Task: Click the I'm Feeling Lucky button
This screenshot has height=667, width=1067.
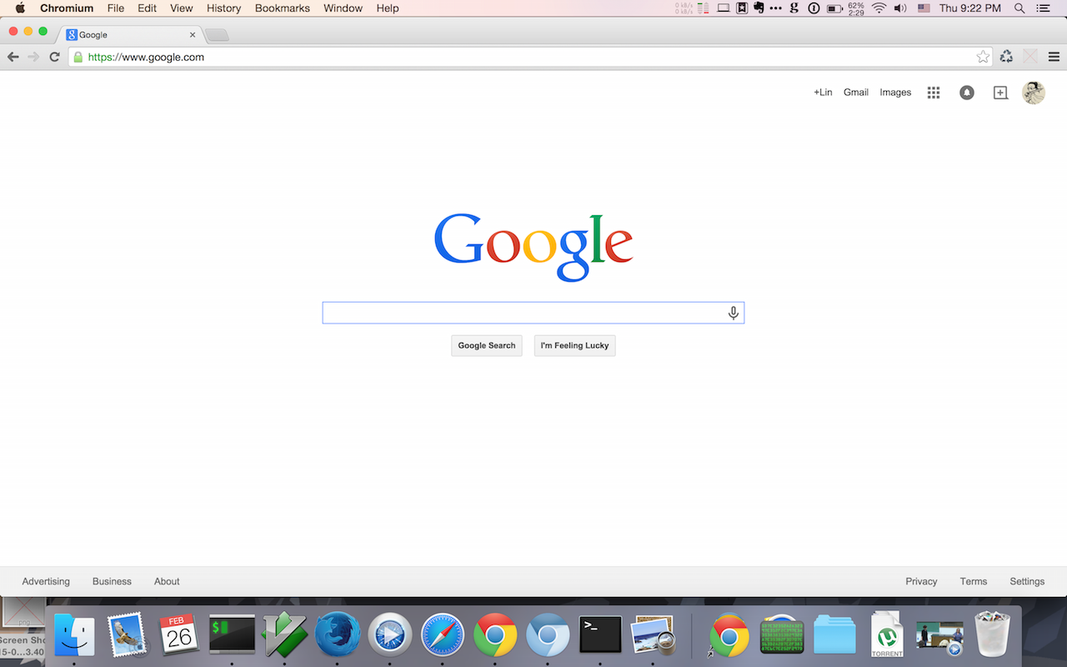Action: (575, 345)
